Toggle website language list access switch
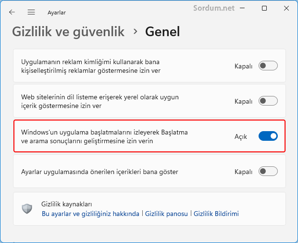Viewport: 298px width, 243px height. point(268,101)
